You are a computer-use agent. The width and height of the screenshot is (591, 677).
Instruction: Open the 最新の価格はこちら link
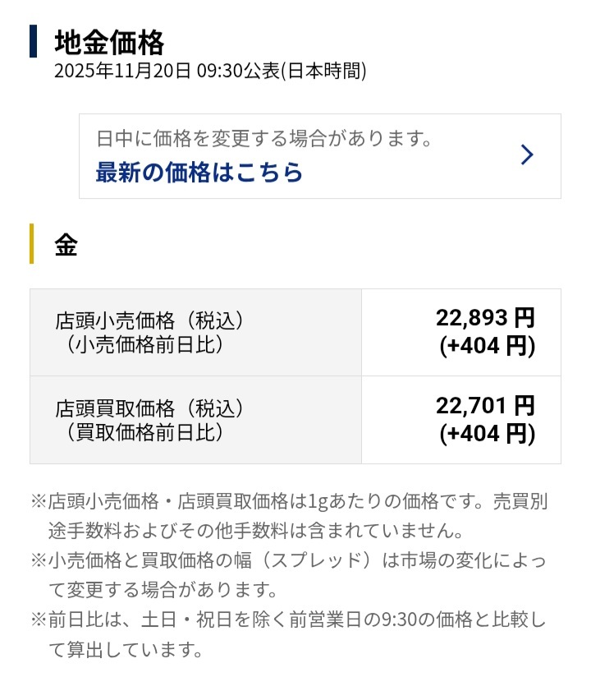[x=199, y=173]
